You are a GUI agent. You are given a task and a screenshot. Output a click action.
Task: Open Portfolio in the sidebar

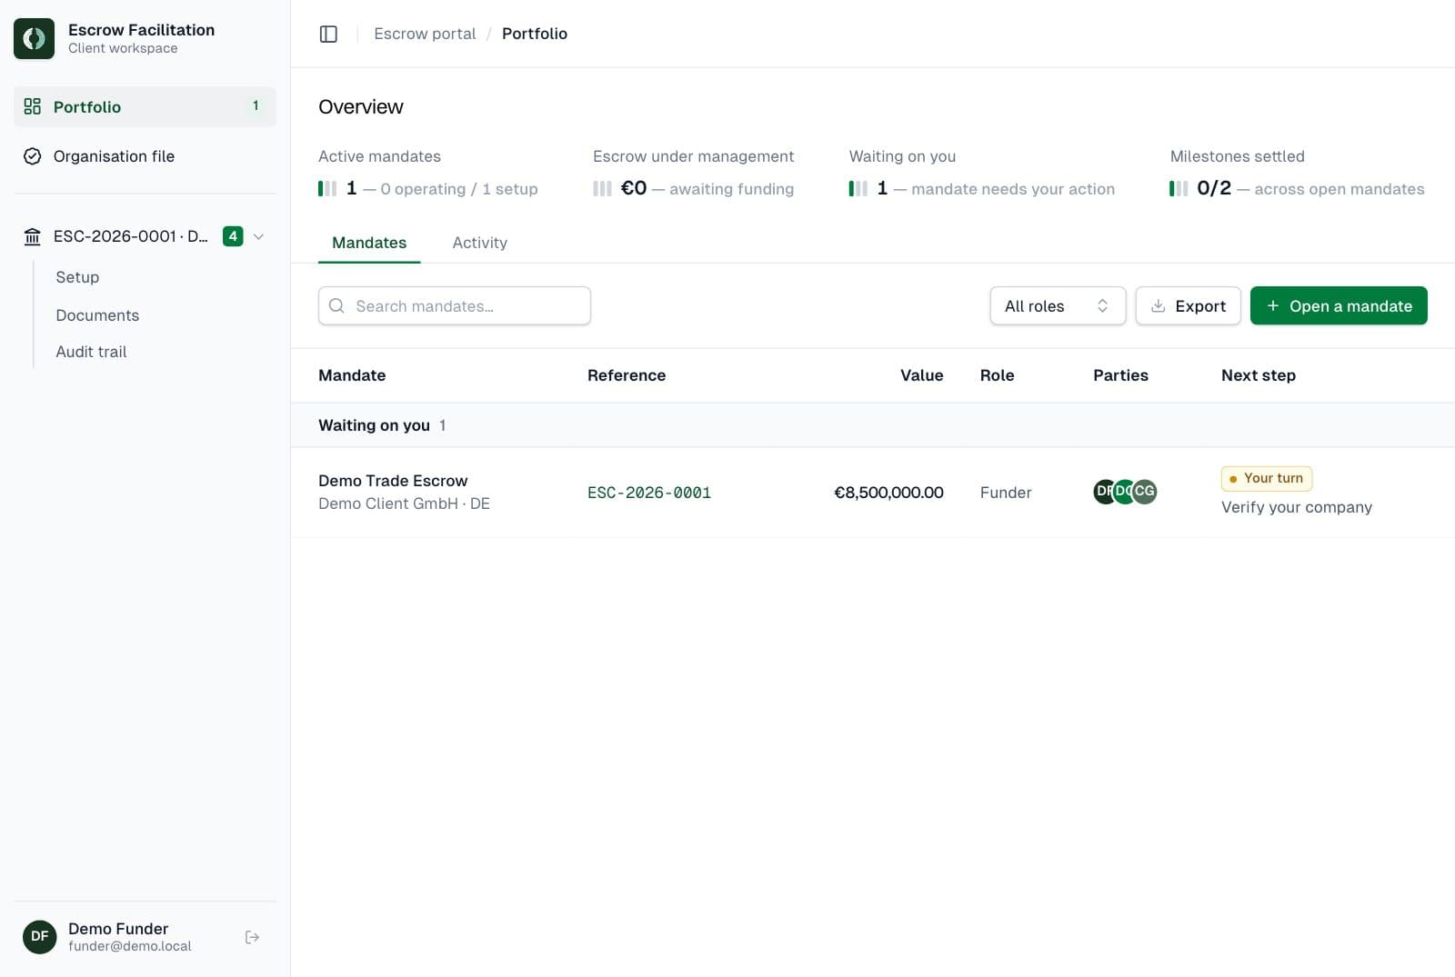pos(145,106)
